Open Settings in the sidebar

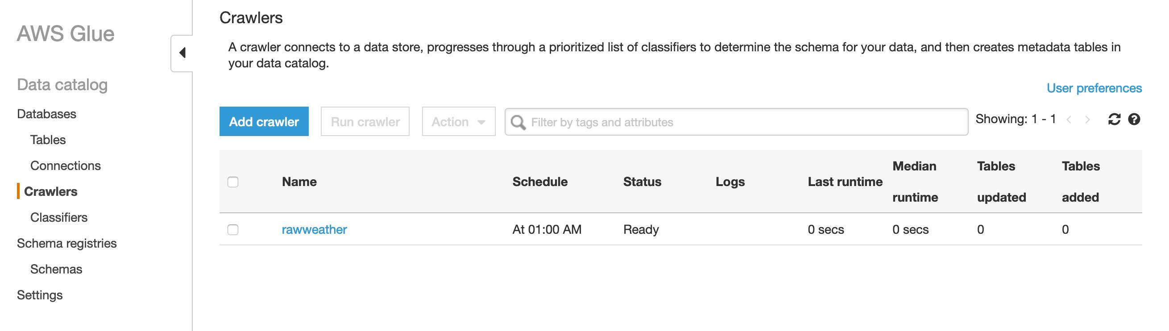(39, 295)
